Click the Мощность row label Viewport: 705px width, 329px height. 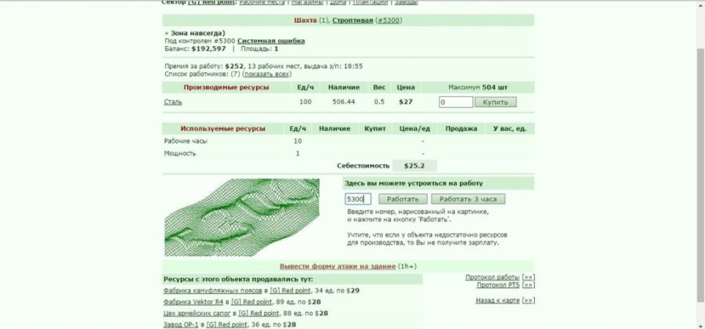(x=180, y=154)
